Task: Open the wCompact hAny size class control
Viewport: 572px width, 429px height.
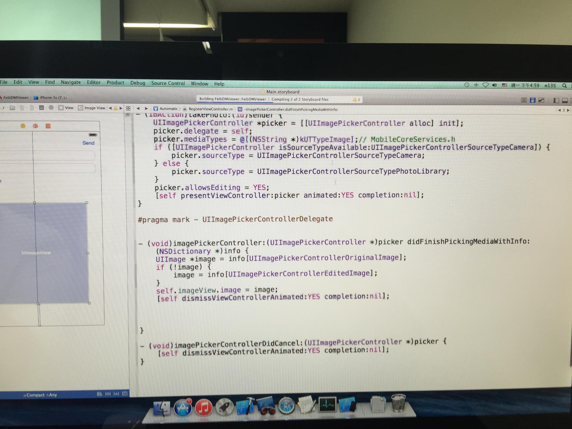Action: point(40,395)
